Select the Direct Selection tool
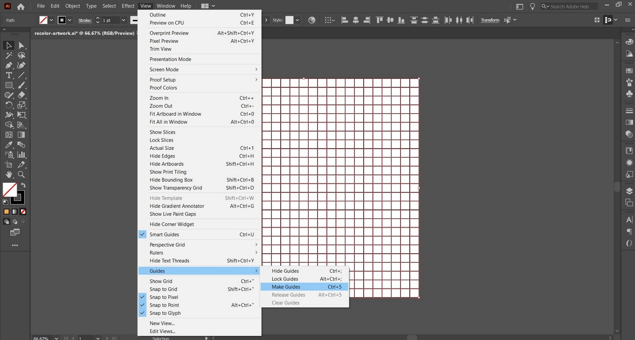The image size is (635, 340). click(x=21, y=46)
